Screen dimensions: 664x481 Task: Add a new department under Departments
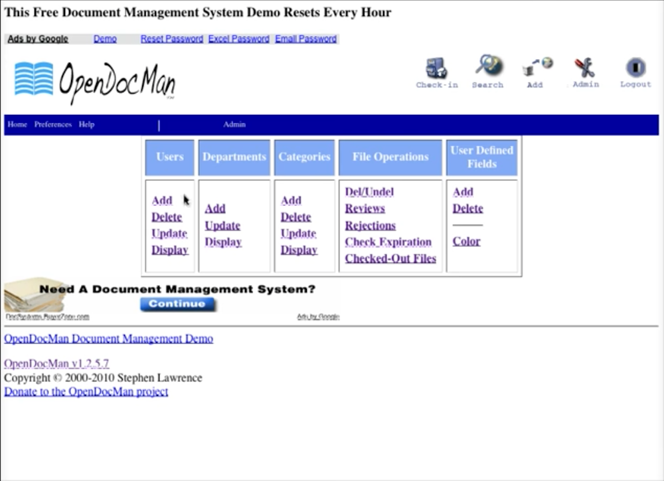pos(215,209)
